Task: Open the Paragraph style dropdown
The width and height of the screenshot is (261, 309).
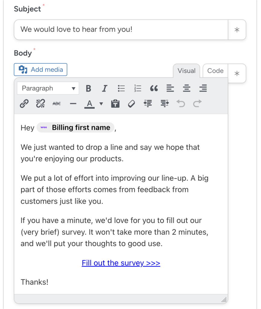Action: tap(48, 88)
